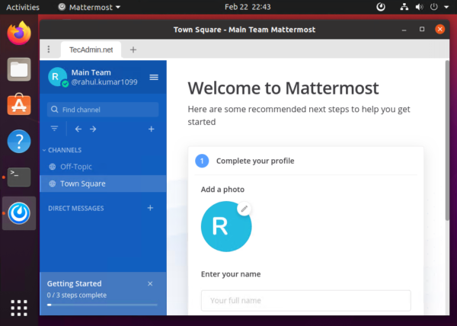The image size is (457, 326).
Task: Open the channel filter icon under search
Action: [54, 129]
